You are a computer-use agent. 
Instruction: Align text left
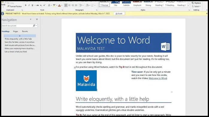pyautogui.click(x=66, y=5)
